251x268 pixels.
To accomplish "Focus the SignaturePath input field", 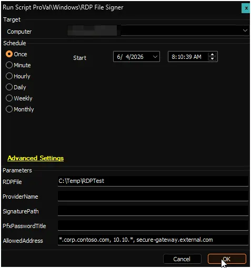I will [153, 211].
